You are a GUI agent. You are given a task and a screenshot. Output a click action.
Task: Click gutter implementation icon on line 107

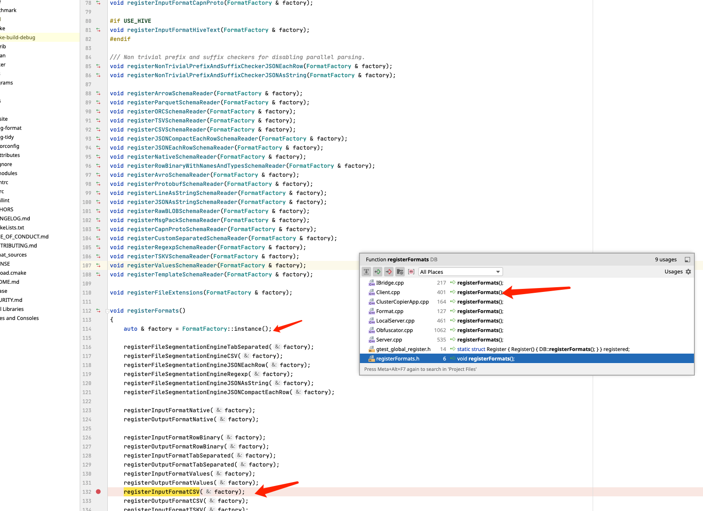98,265
